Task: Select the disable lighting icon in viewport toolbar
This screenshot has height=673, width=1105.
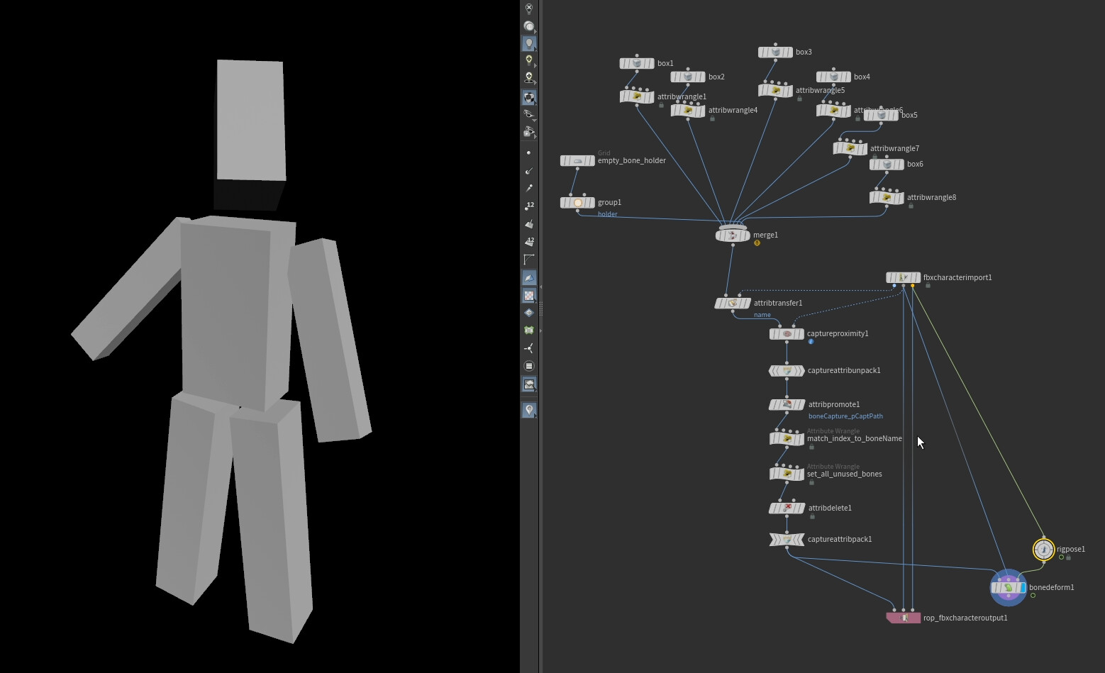Action: (x=529, y=9)
